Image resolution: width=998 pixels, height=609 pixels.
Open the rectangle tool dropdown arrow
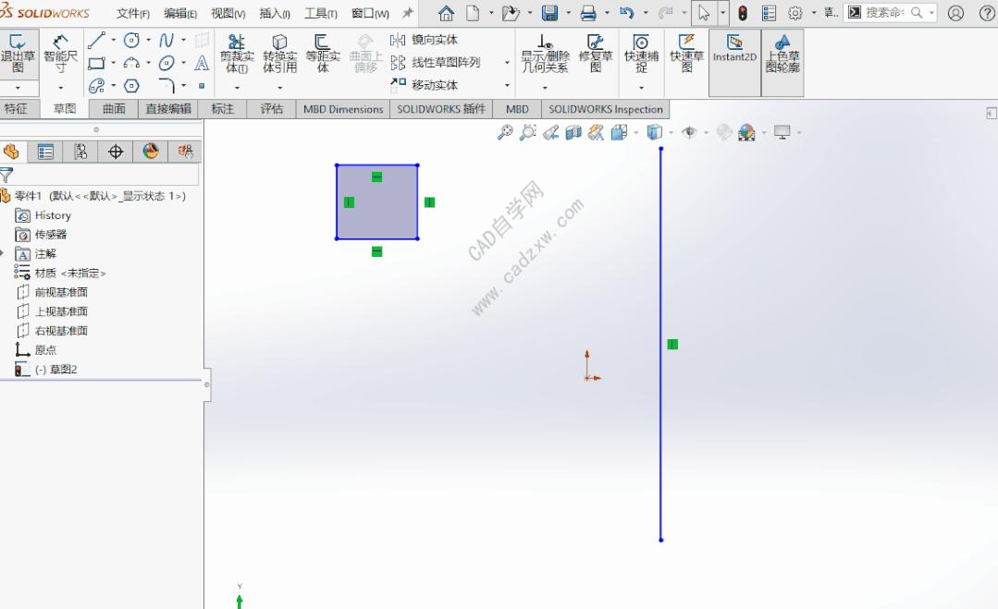coord(112,63)
